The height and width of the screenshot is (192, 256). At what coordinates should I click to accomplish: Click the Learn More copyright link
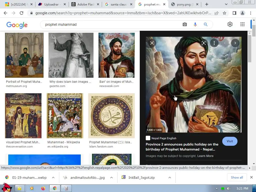(x=205, y=156)
